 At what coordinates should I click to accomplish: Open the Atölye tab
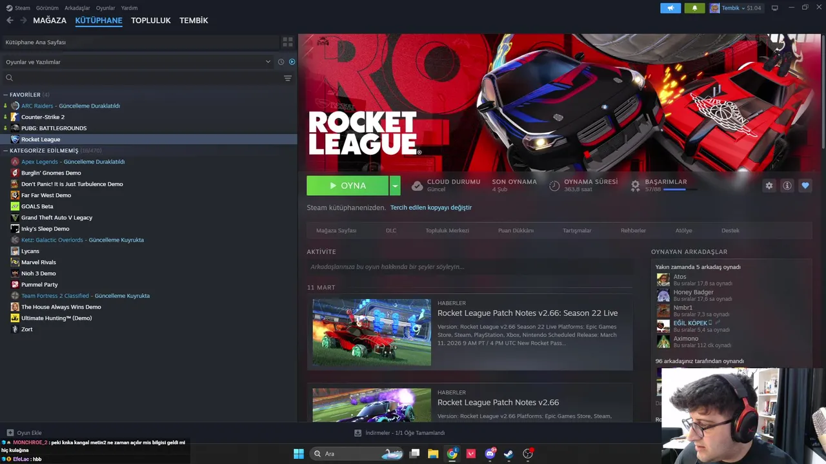[x=683, y=230]
